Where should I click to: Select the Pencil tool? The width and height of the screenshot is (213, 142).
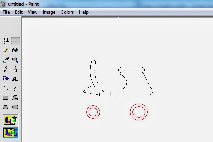6,69
